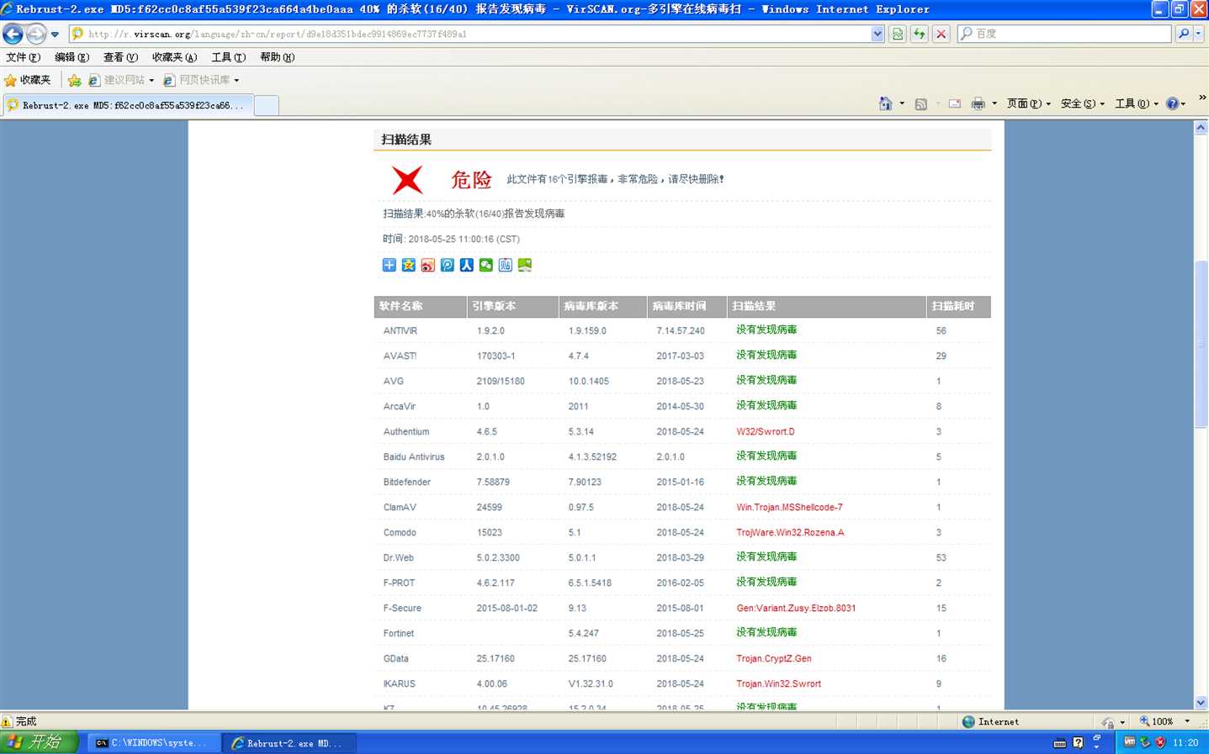Screen dimensions: 1209x754
Task: Open the 帮助 menu
Action: coord(277,57)
